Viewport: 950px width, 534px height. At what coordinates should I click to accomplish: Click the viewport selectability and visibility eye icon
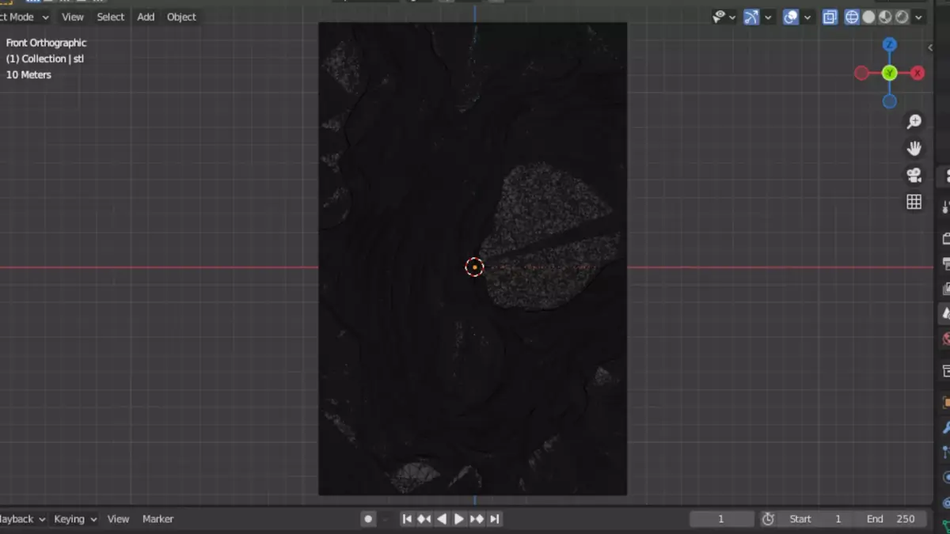click(719, 17)
